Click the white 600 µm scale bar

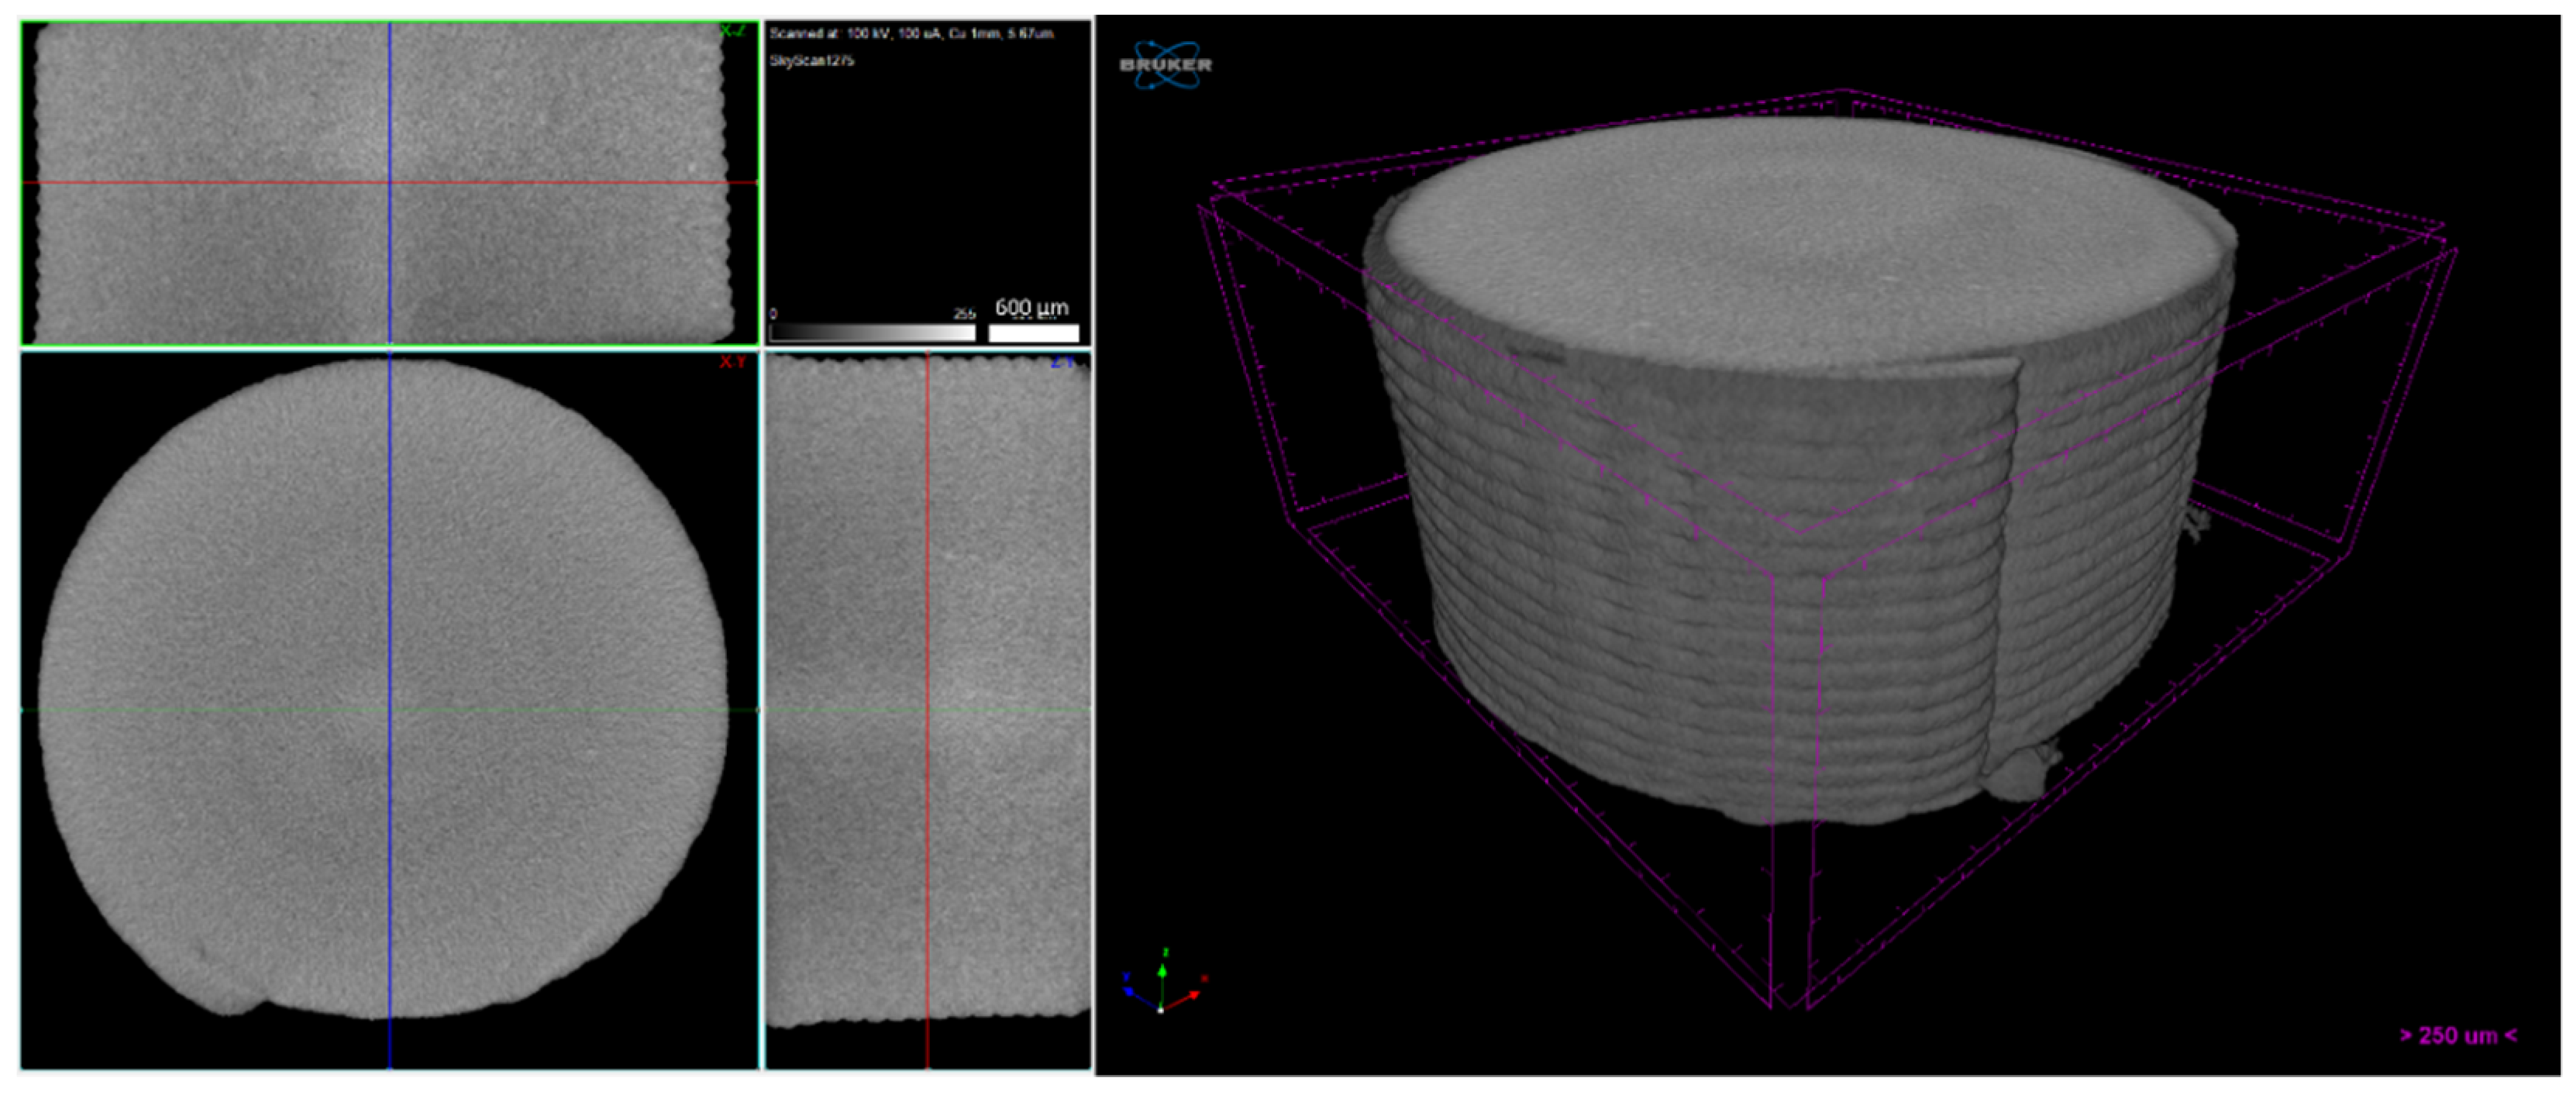tap(1034, 333)
